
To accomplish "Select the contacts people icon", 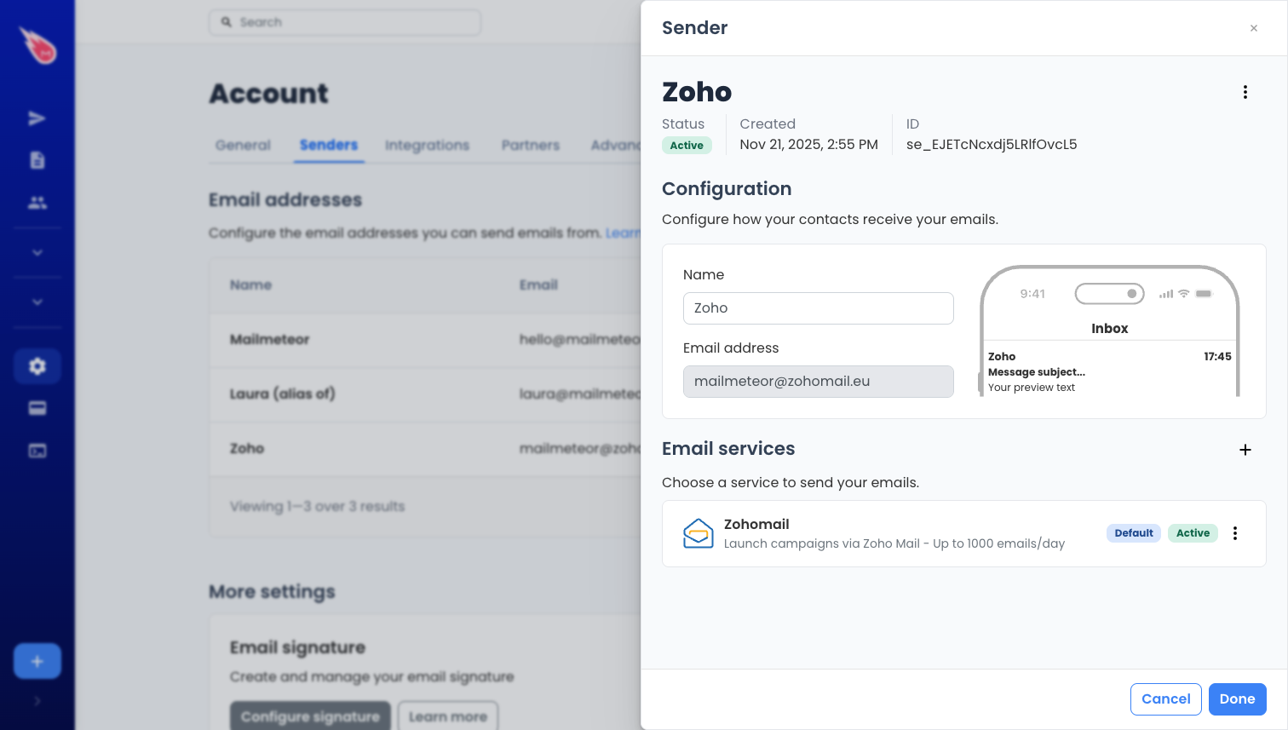I will point(37,203).
